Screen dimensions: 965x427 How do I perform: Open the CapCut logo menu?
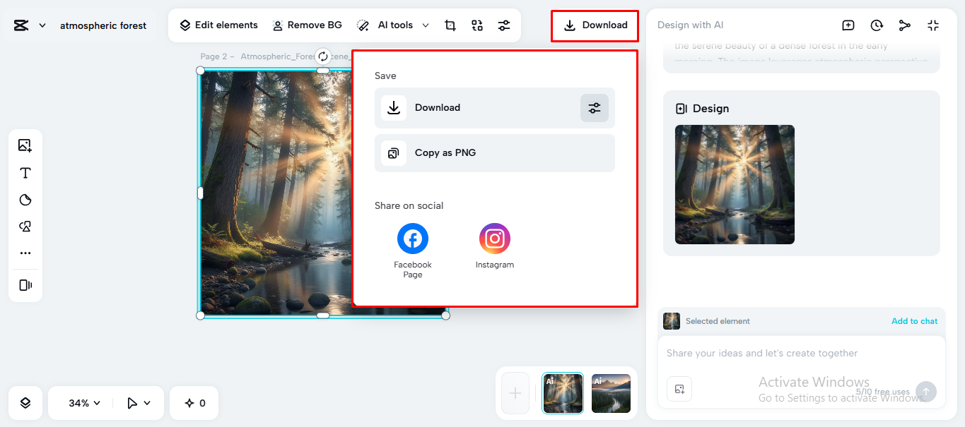[x=21, y=25]
